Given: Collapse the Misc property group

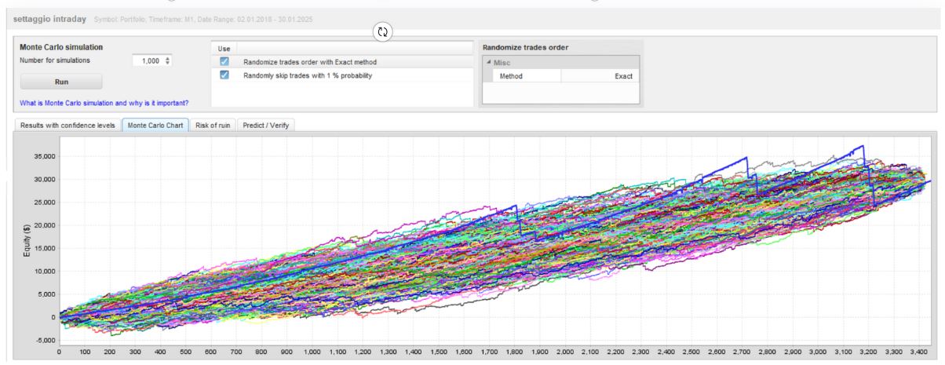Looking at the screenshot, I should pyautogui.click(x=490, y=63).
